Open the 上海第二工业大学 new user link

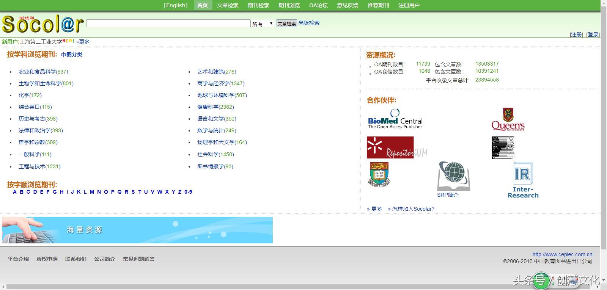[x=41, y=42]
